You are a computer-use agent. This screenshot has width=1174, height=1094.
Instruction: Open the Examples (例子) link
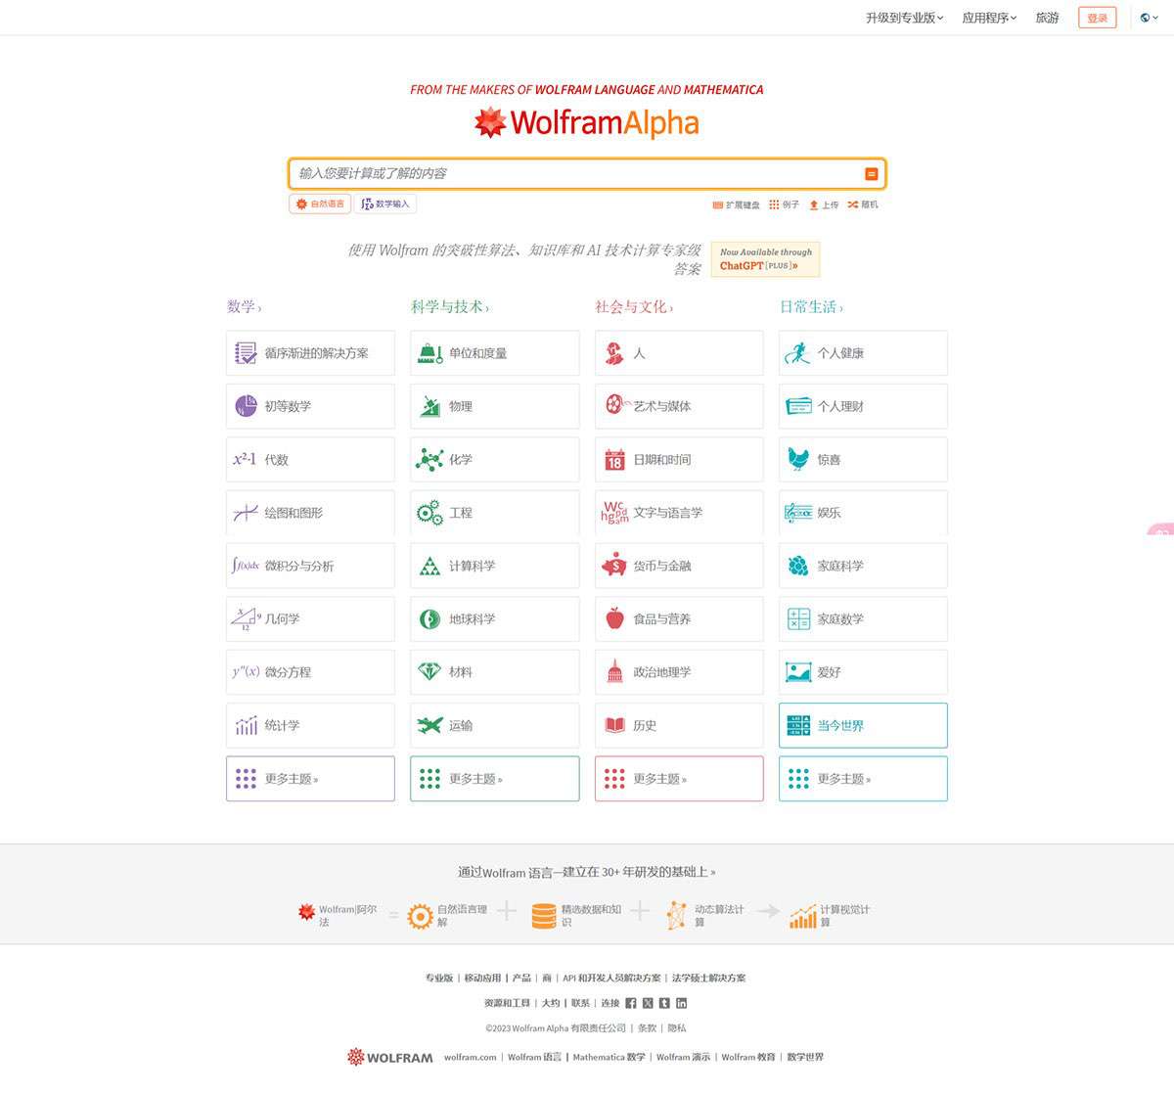pos(785,205)
